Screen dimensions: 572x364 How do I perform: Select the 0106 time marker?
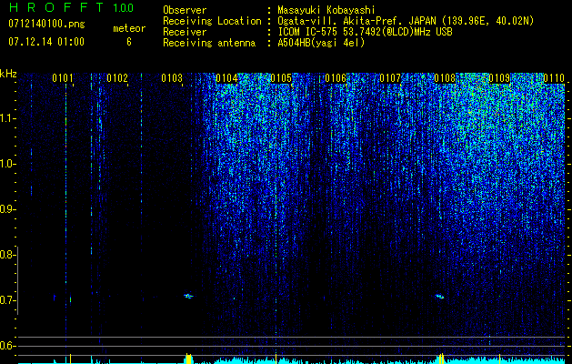[336, 78]
